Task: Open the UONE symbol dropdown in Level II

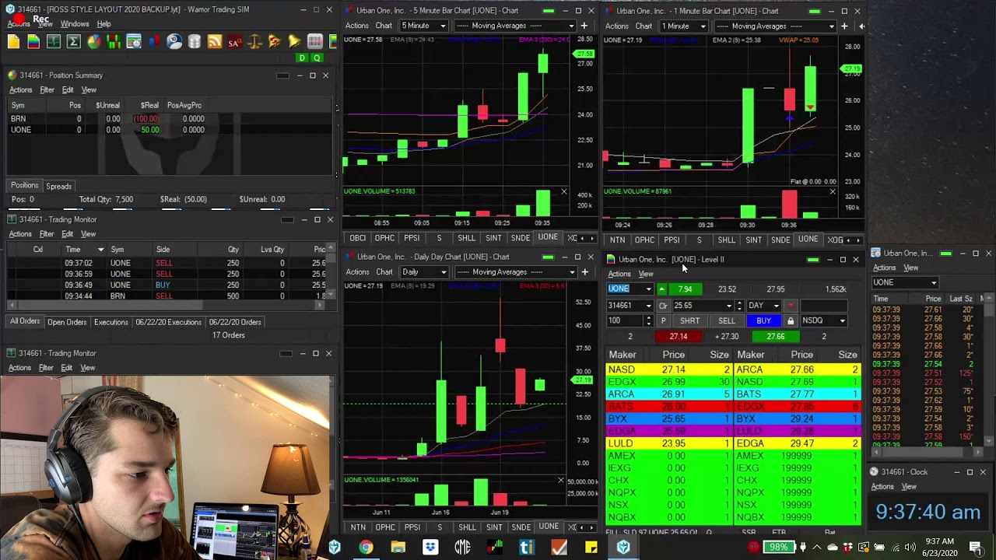Action: tap(648, 289)
